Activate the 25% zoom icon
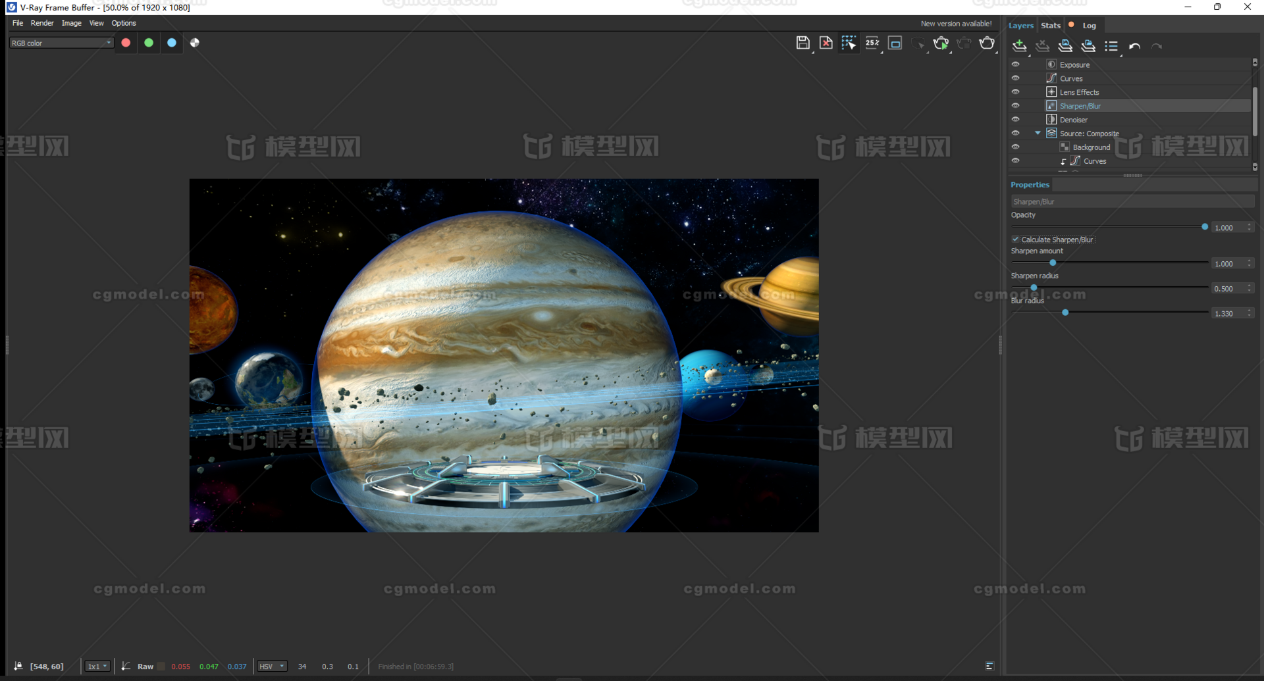The width and height of the screenshot is (1264, 681). pyautogui.click(x=872, y=43)
